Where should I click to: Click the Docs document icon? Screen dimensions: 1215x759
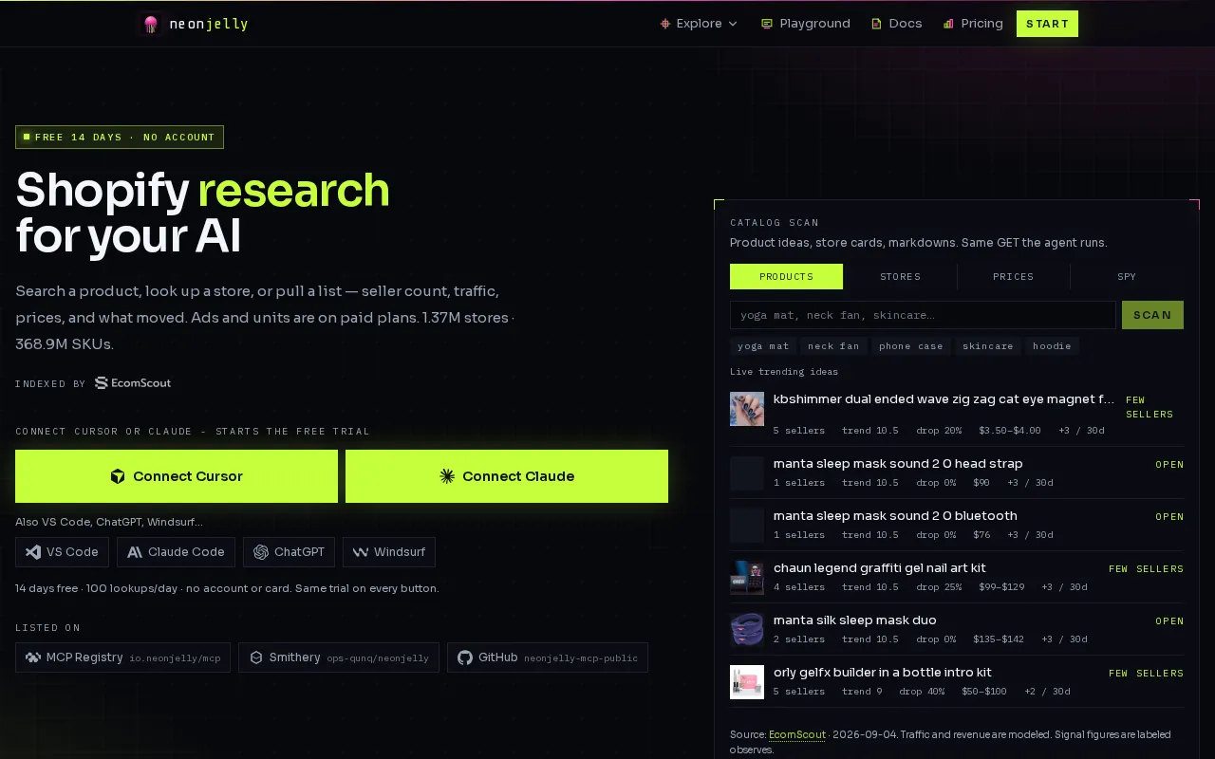(877, 24)
